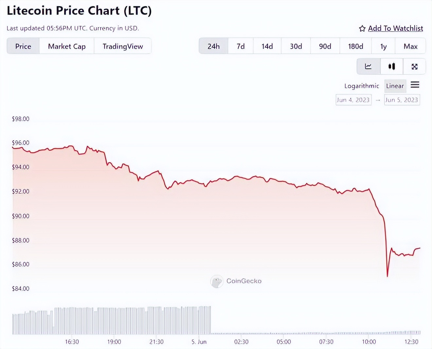This screenshot has height=349, width=432.
Task: Click the price line at 10:00
Action: coord(369,189)
